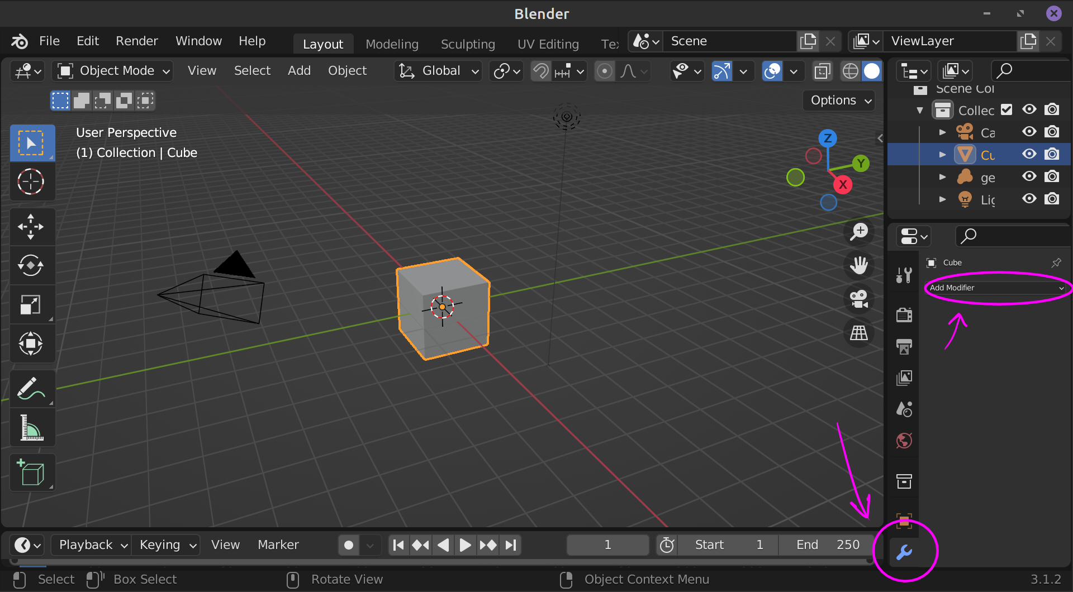The height and width of the screenshot is (592, 1073).
Task: Open the Modifier properties wrench tab
Action: [x=904, y=552]
